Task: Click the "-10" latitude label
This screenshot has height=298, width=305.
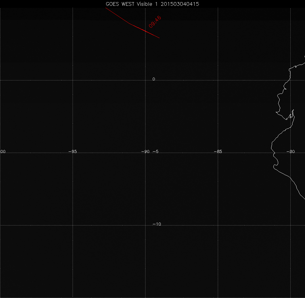Action: click(x=157, y=224)
